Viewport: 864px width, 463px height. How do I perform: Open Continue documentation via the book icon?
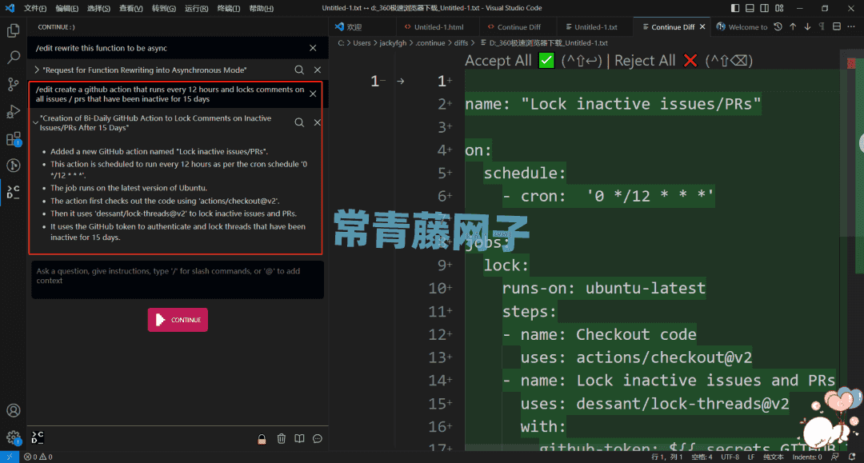299,438
